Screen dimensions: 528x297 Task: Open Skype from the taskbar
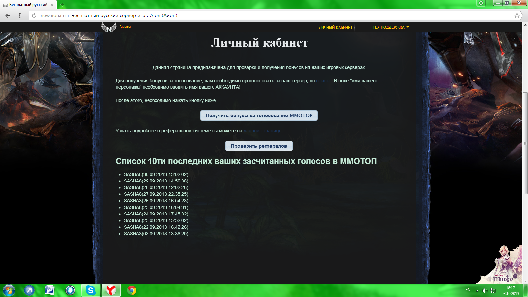point(91,290)
